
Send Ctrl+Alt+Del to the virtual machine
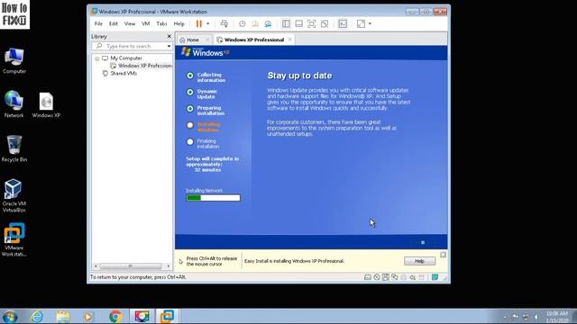[x=224, y=24]
